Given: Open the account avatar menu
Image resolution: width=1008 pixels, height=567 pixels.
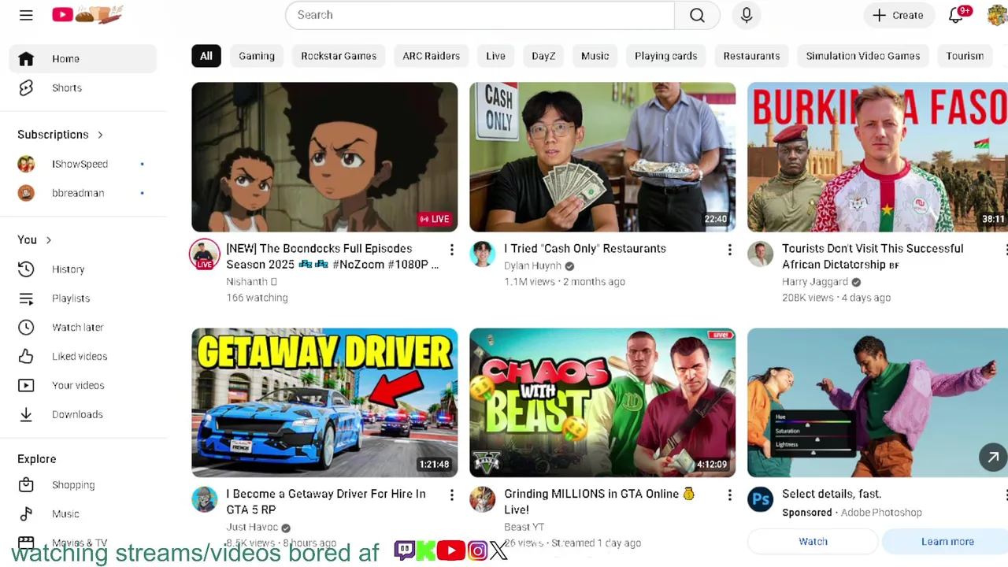Looking at the screenshot, I should 997,15.
